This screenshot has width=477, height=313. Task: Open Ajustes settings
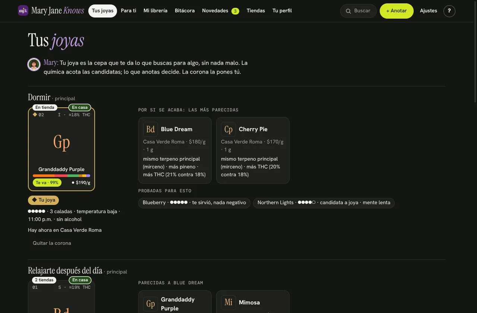click(429, 11)
